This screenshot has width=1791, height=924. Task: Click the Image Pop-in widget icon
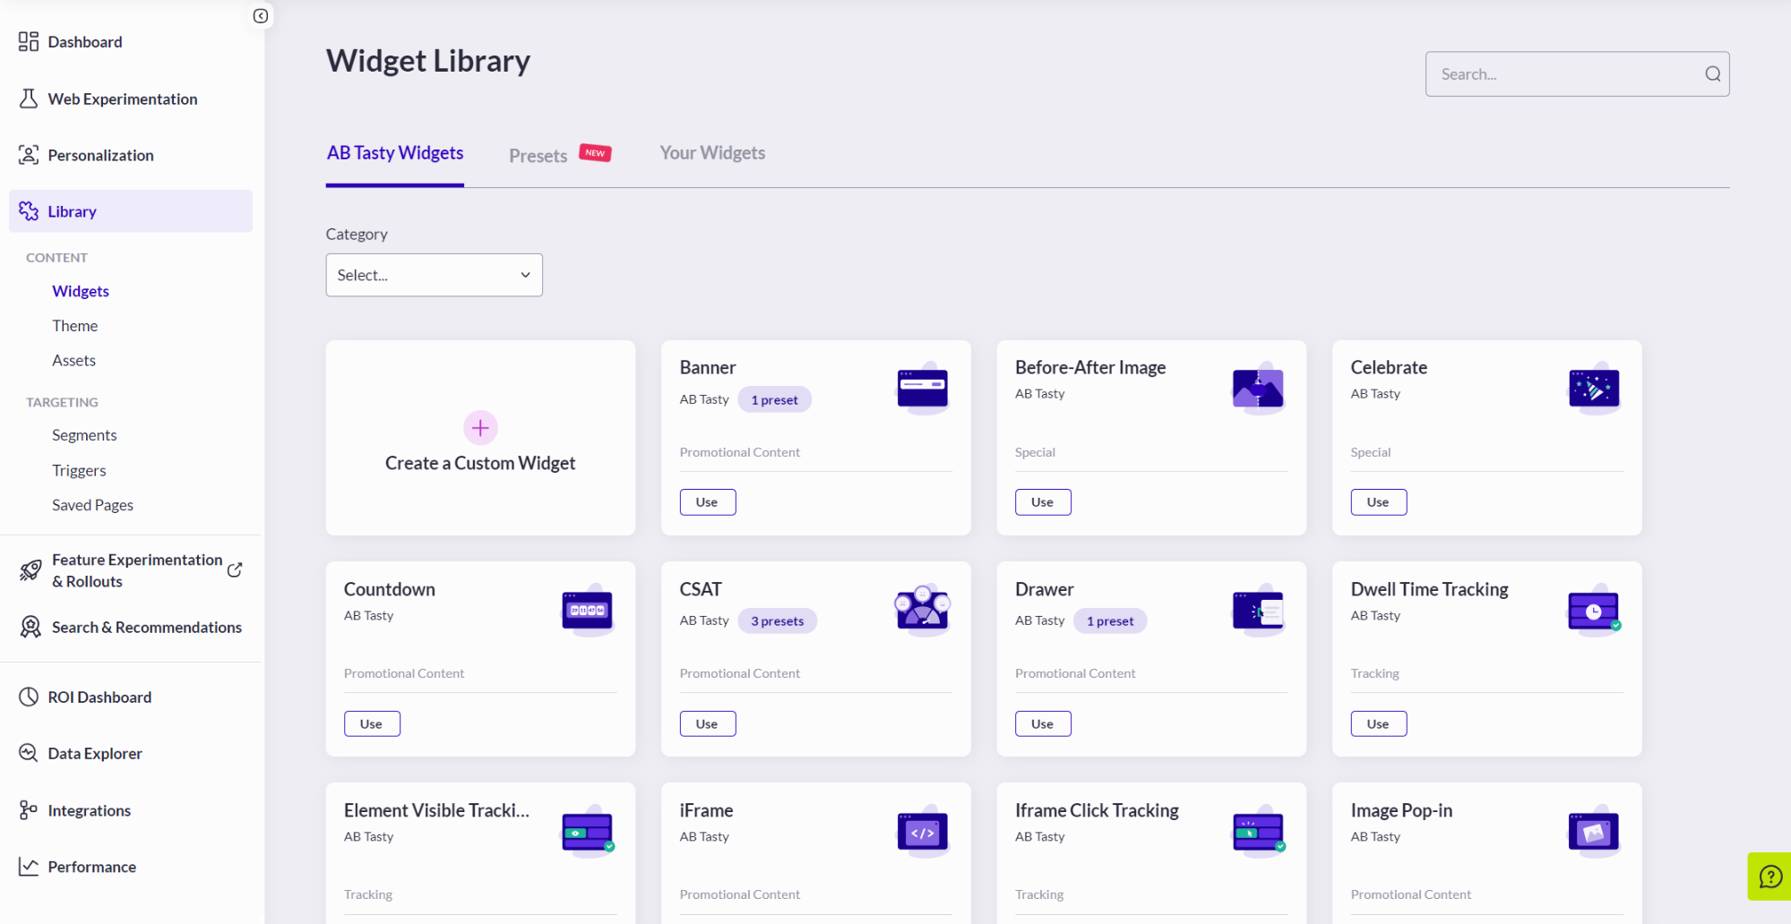pyautogui.click(x=1594, y=831)
